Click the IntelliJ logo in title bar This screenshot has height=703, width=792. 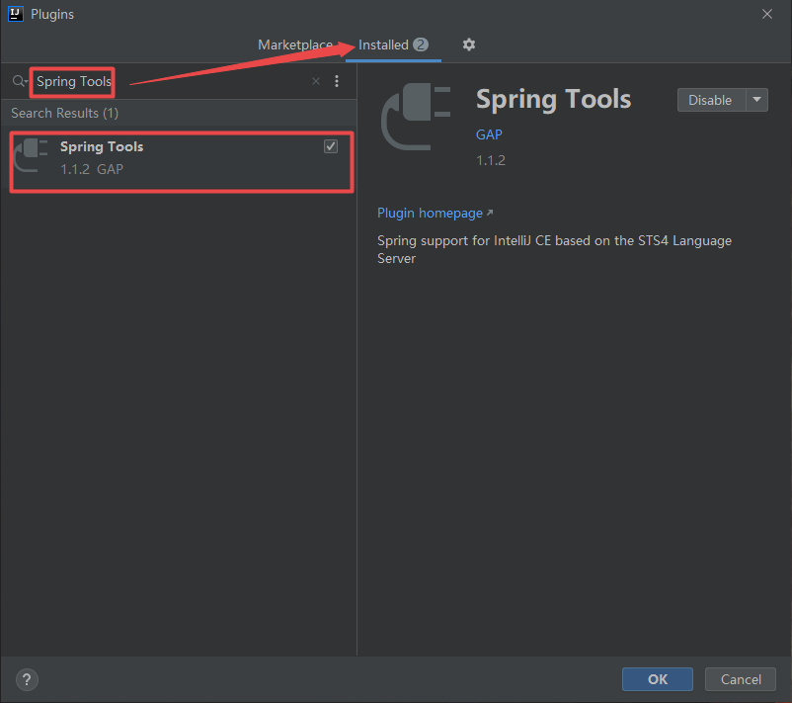tap(16, 14)
